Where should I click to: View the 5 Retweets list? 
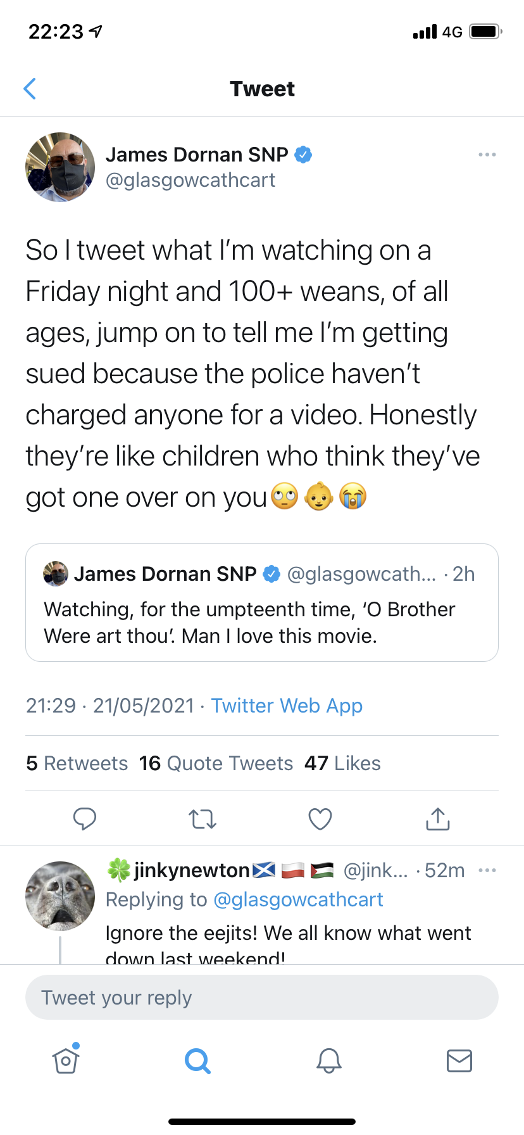click(x=77, y=763)
